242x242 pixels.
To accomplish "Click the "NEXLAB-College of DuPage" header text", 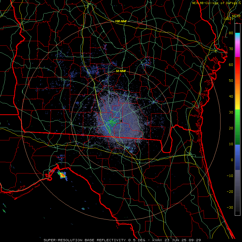I will [x=215, y=3].
